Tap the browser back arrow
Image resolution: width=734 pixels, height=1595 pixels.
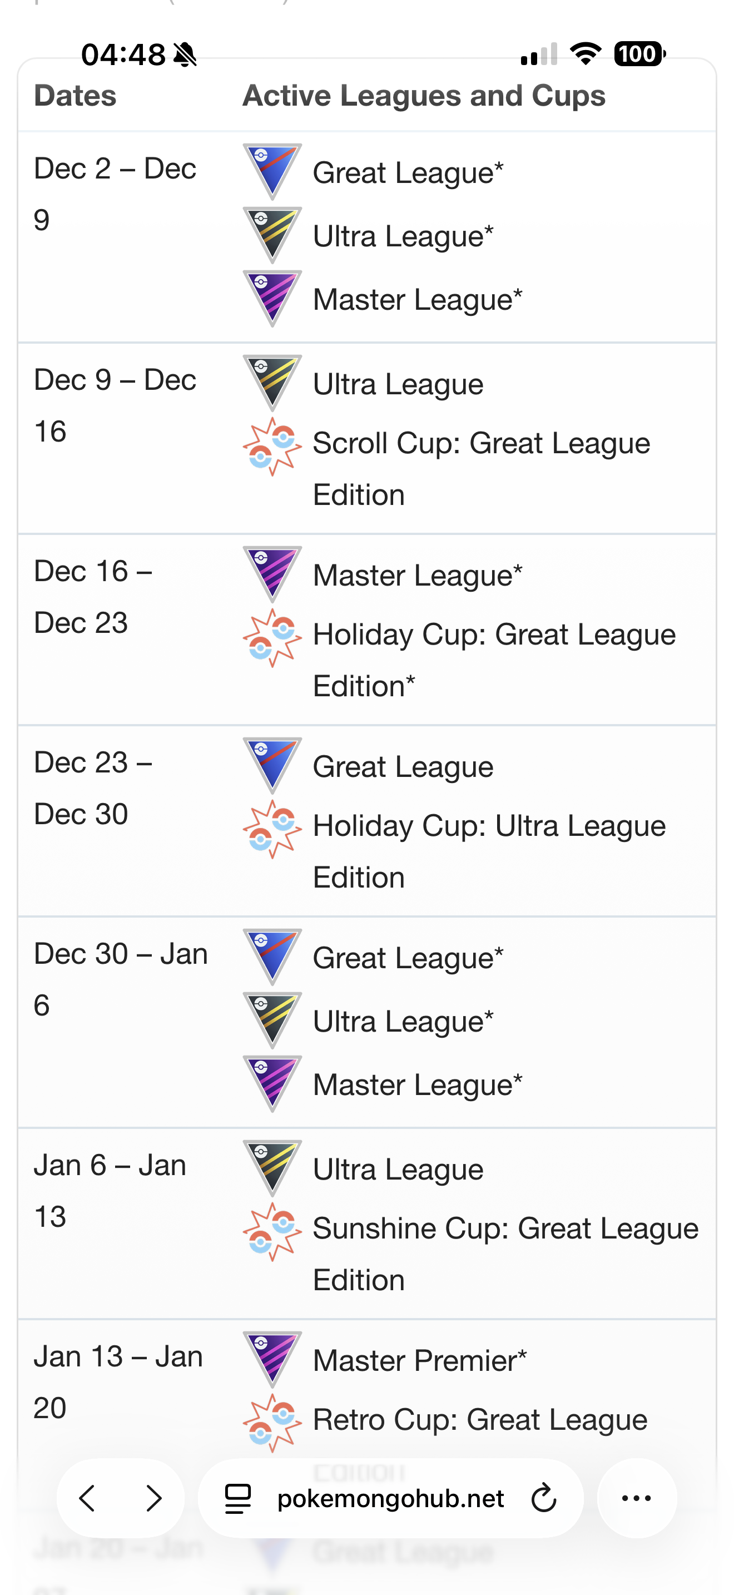tap(87, 1498)
